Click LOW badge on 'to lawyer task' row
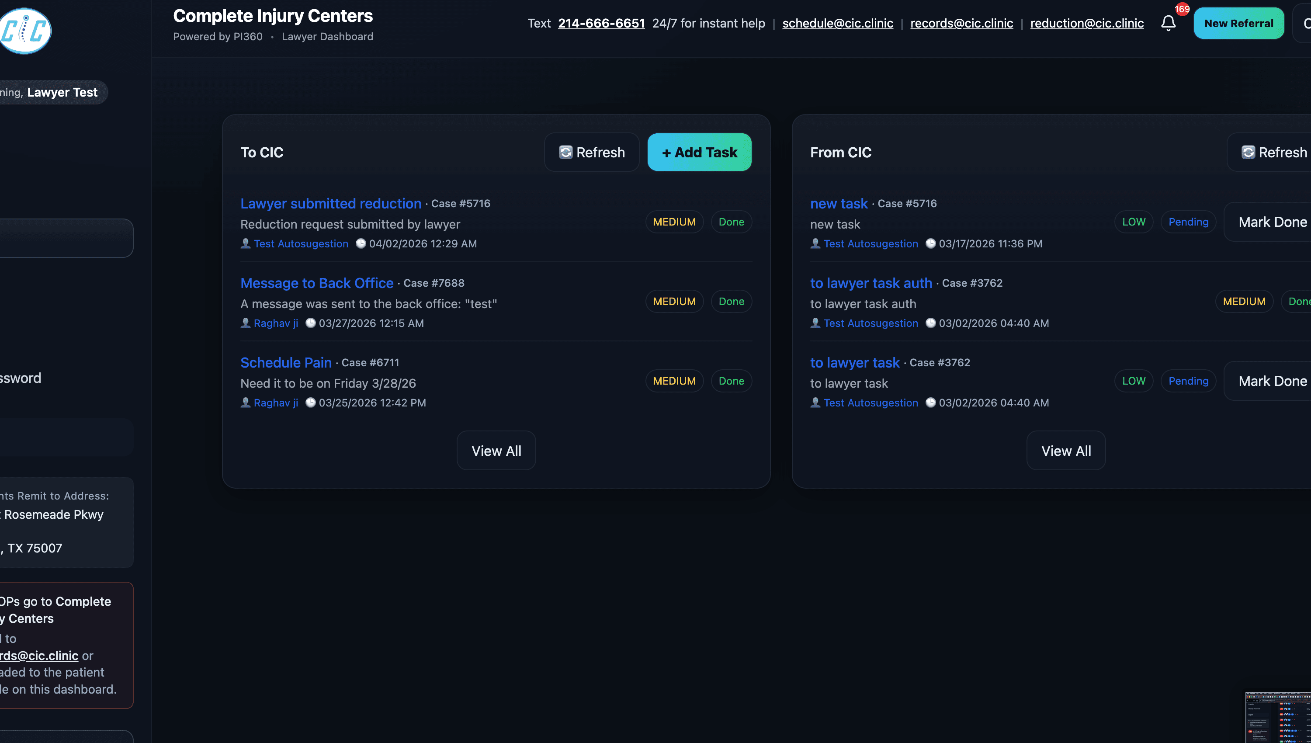This screenshot has height=743, width=1311. coord(1133,381)
